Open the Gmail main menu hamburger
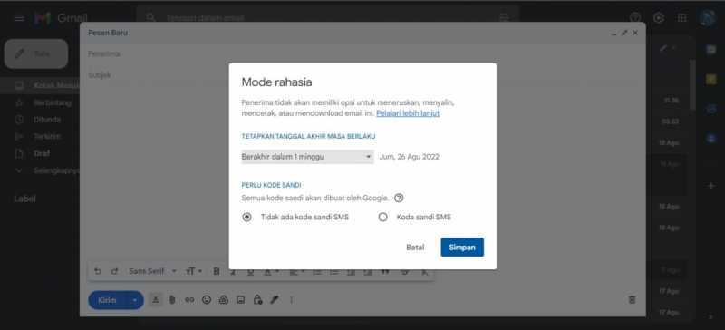 coord(19,17)
